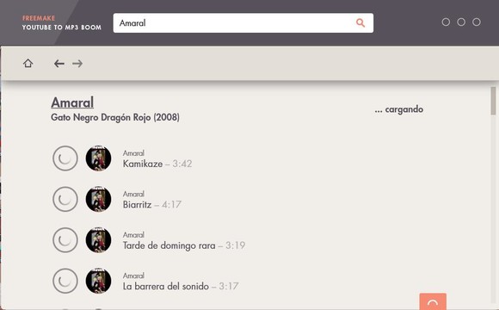Open the Kamikaze album cover thumbnail
499x310 pixels.
(98, 158)
